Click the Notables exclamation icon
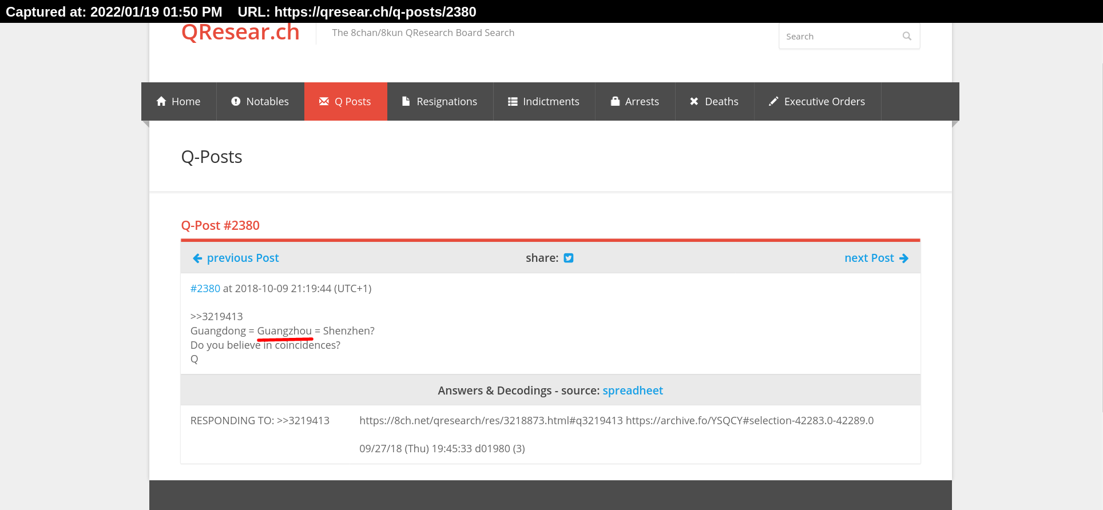Screen dimensions: 1103x510 tap(236, 101)
